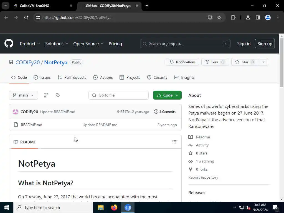Open README outline list icon
The width and height of the screenshot is (284, 213).
174,142
